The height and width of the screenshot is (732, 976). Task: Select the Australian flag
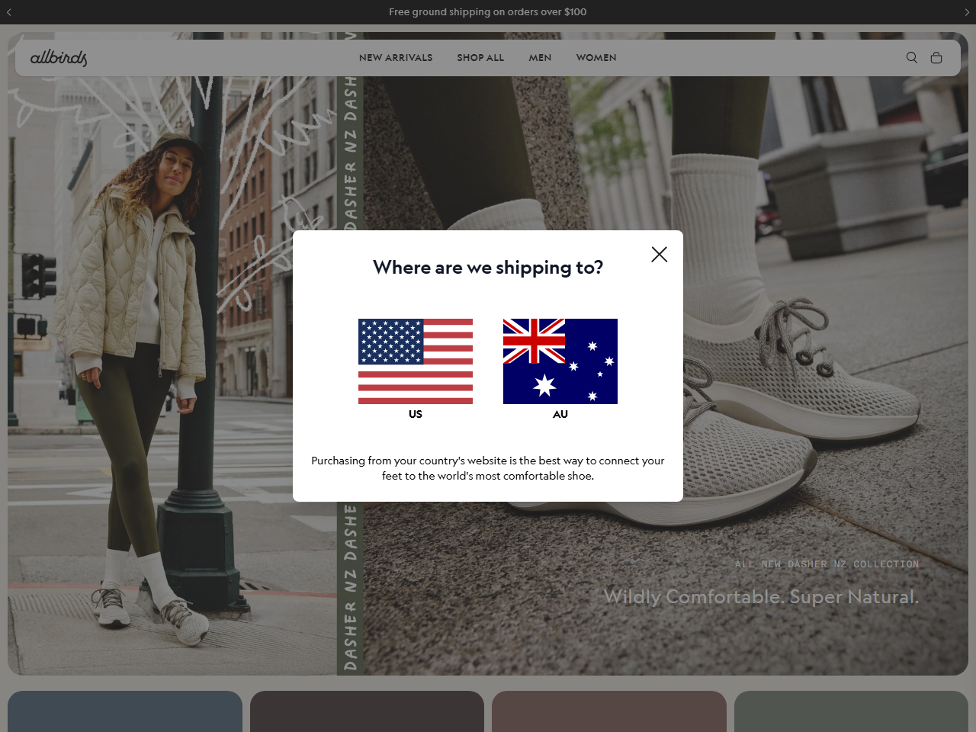(x=560, y=361)
